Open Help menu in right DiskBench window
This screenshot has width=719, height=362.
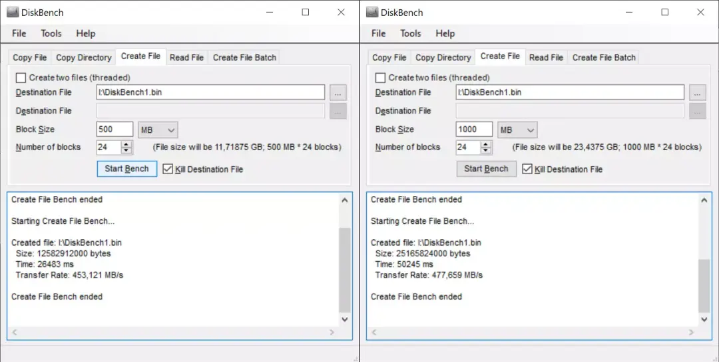pyautogui.click(x=445, y=33)
